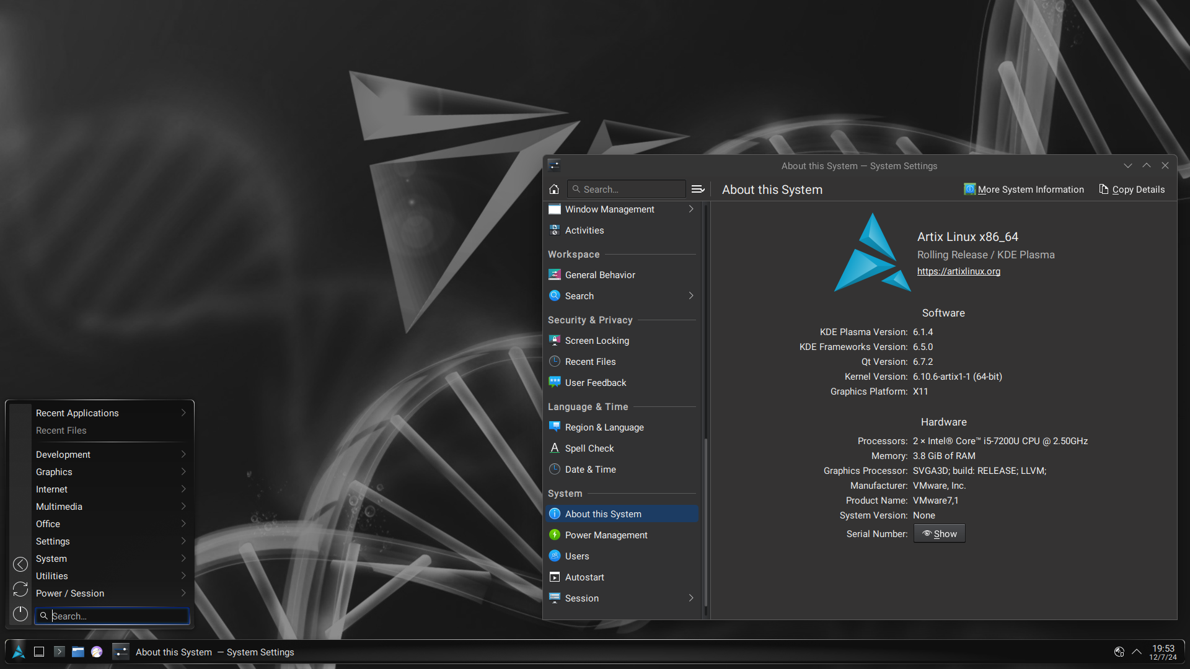Viewport: 1190px width, 669px height.
Task: Click the back arrow icon in launcher
Action: (20, 564)
